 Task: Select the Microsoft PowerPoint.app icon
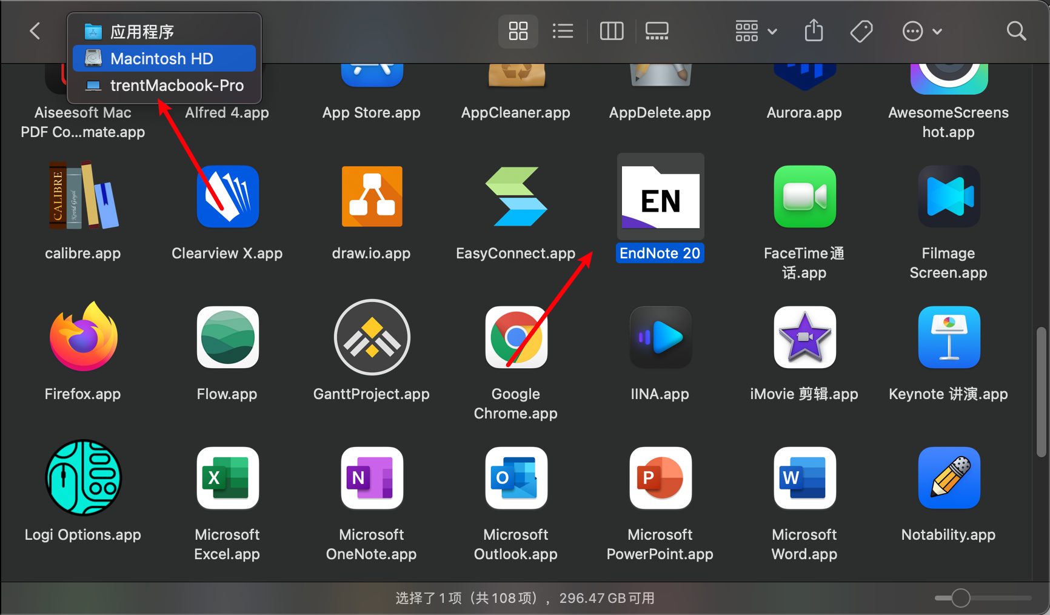point(660,477)
